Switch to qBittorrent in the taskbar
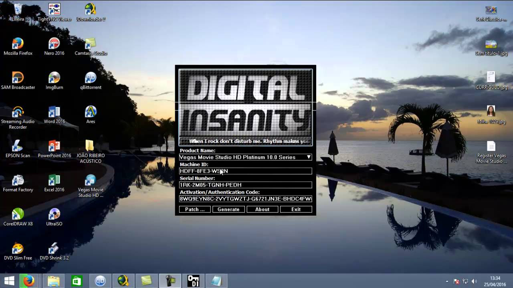The width and height of the screenshot is (513, 288). pyautogui.click(x=100, y=281)
